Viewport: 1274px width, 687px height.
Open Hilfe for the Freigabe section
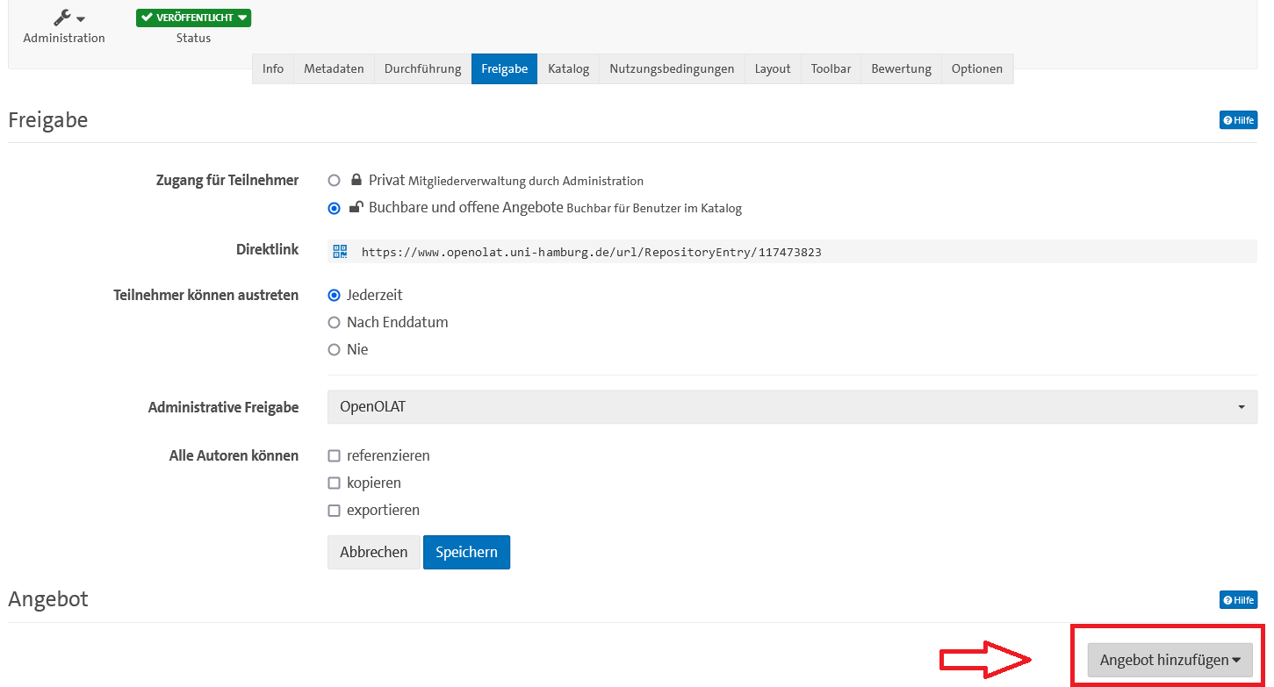click(1238, 120)
